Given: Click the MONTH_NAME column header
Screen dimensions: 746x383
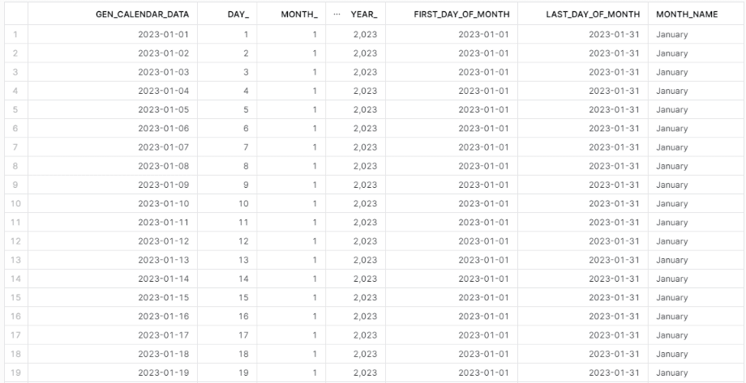Looking at the screenshot, I should tap(687, 15).
